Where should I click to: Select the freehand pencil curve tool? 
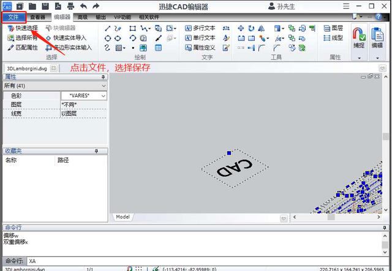point(118,28)
